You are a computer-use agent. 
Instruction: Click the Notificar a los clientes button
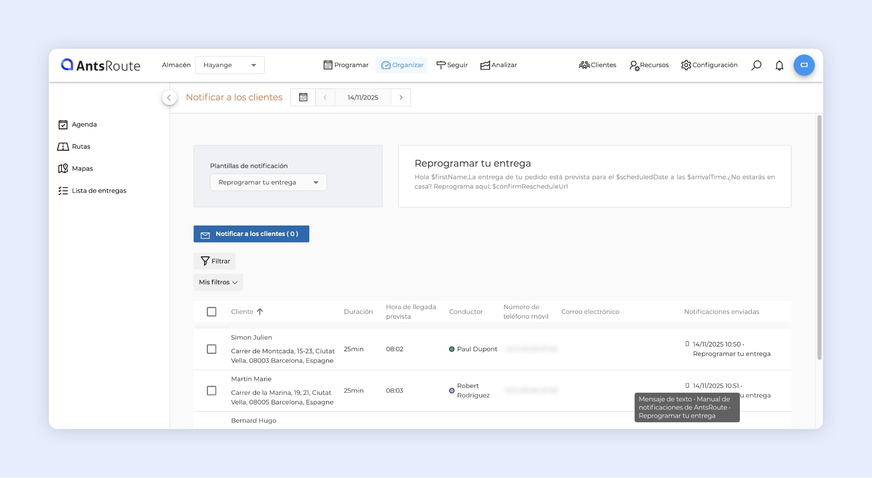pyautogui.click(x=251, y=234)
